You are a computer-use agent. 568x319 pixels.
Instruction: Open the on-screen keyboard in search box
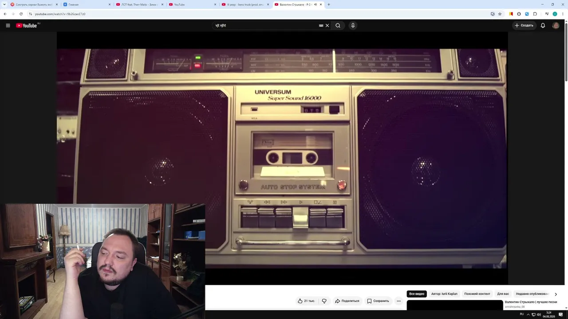coord(321,26)
